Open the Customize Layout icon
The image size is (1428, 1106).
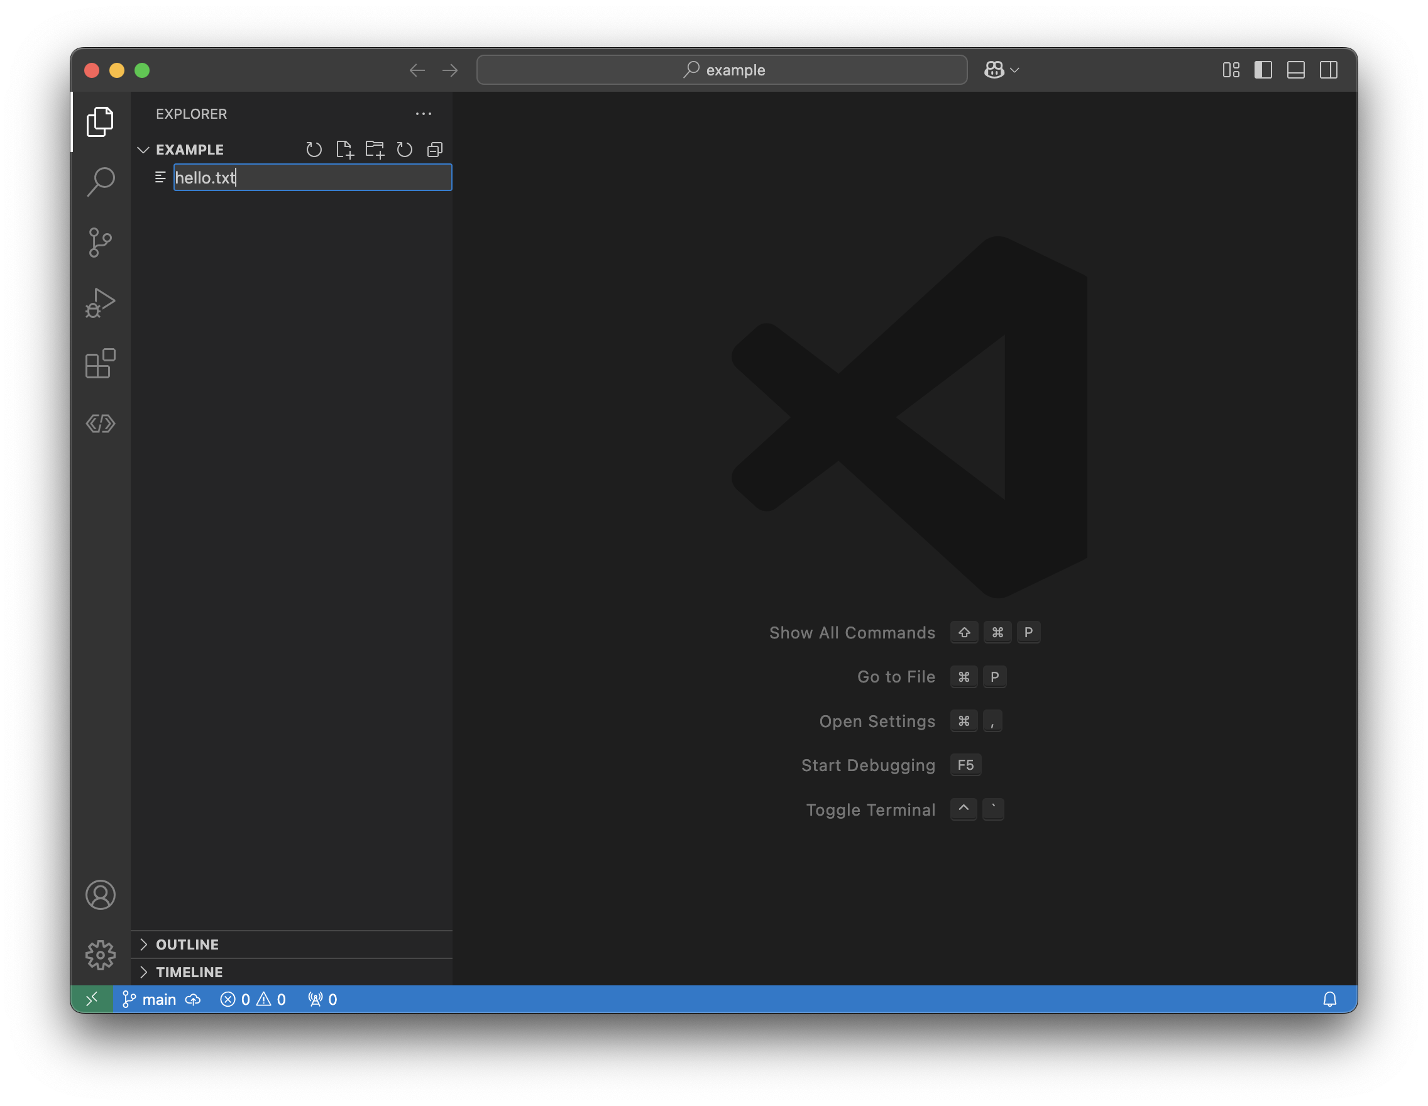(1231, 70)
